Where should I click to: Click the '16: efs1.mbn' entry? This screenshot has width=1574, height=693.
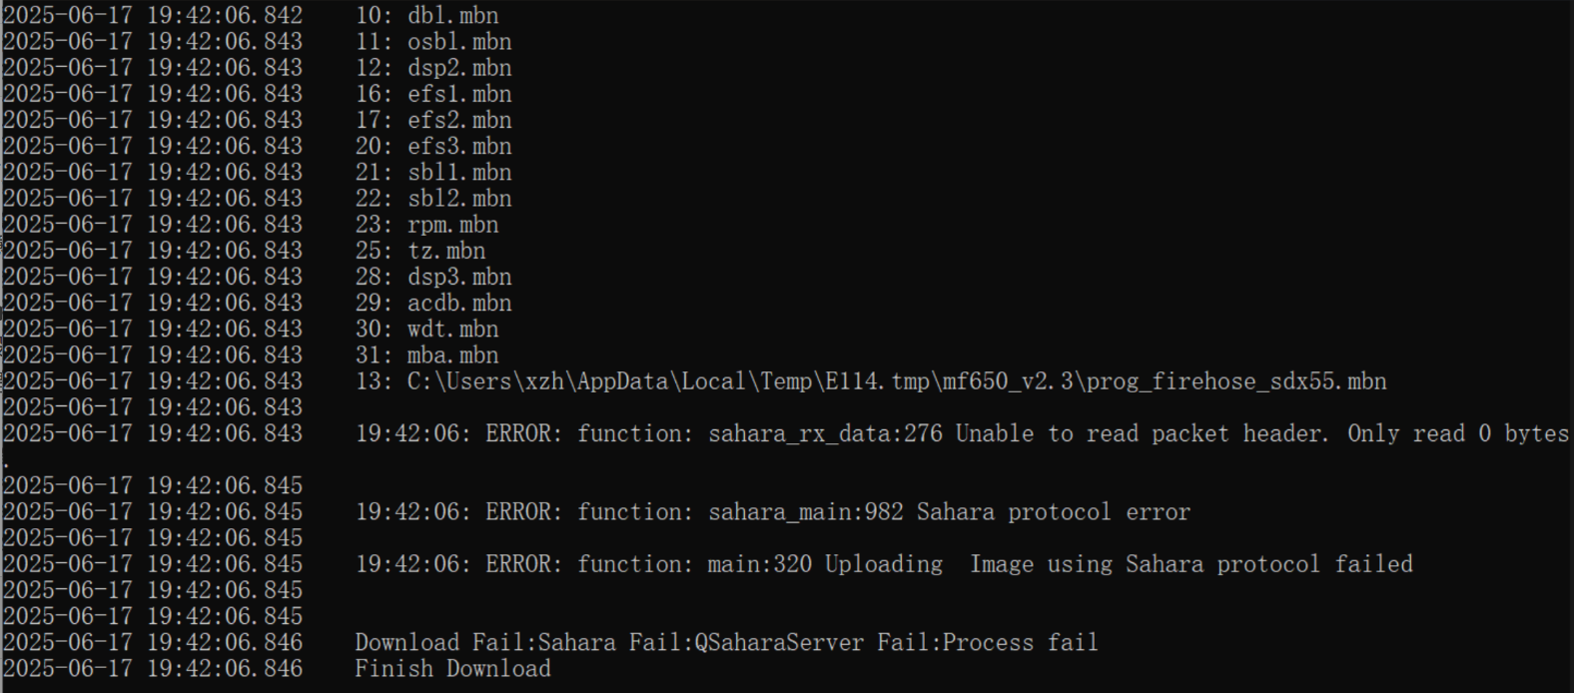[433, 94]
